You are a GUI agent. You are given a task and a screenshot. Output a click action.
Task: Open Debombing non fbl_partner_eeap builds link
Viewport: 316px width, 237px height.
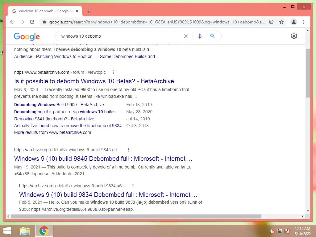click(x=65, y=112)
